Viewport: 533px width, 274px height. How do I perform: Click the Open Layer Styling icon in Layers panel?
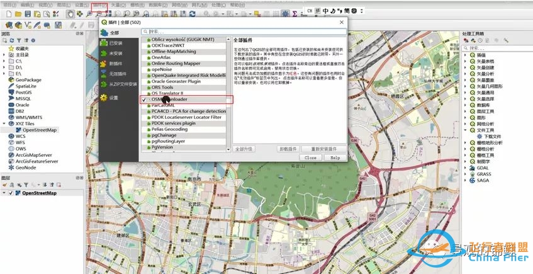point(5,185)
